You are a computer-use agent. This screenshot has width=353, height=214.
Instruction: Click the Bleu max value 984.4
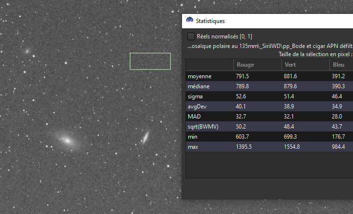(338, 147)
